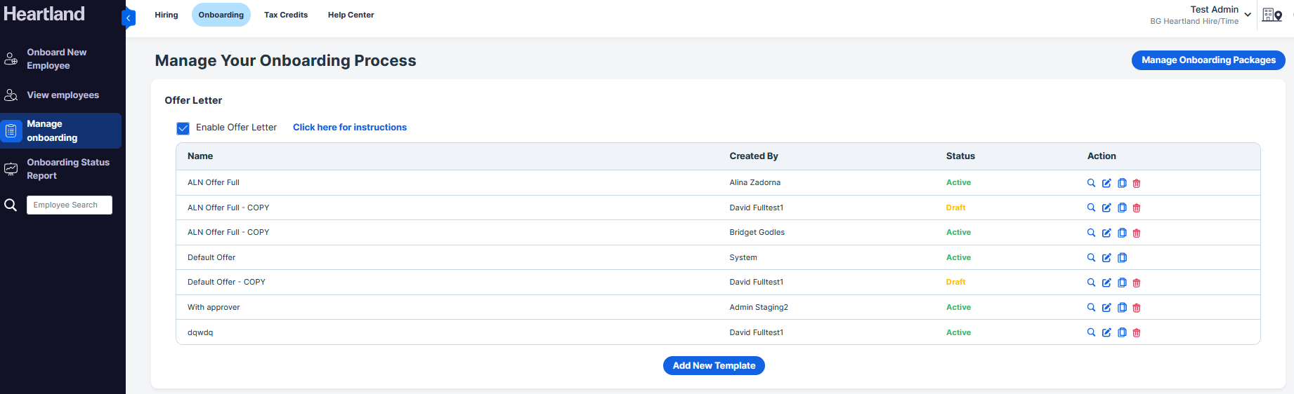This screenshot has height=394, width=1294.
Task: Delete Default Offer - COPY template
Action: coord(1137,283)
